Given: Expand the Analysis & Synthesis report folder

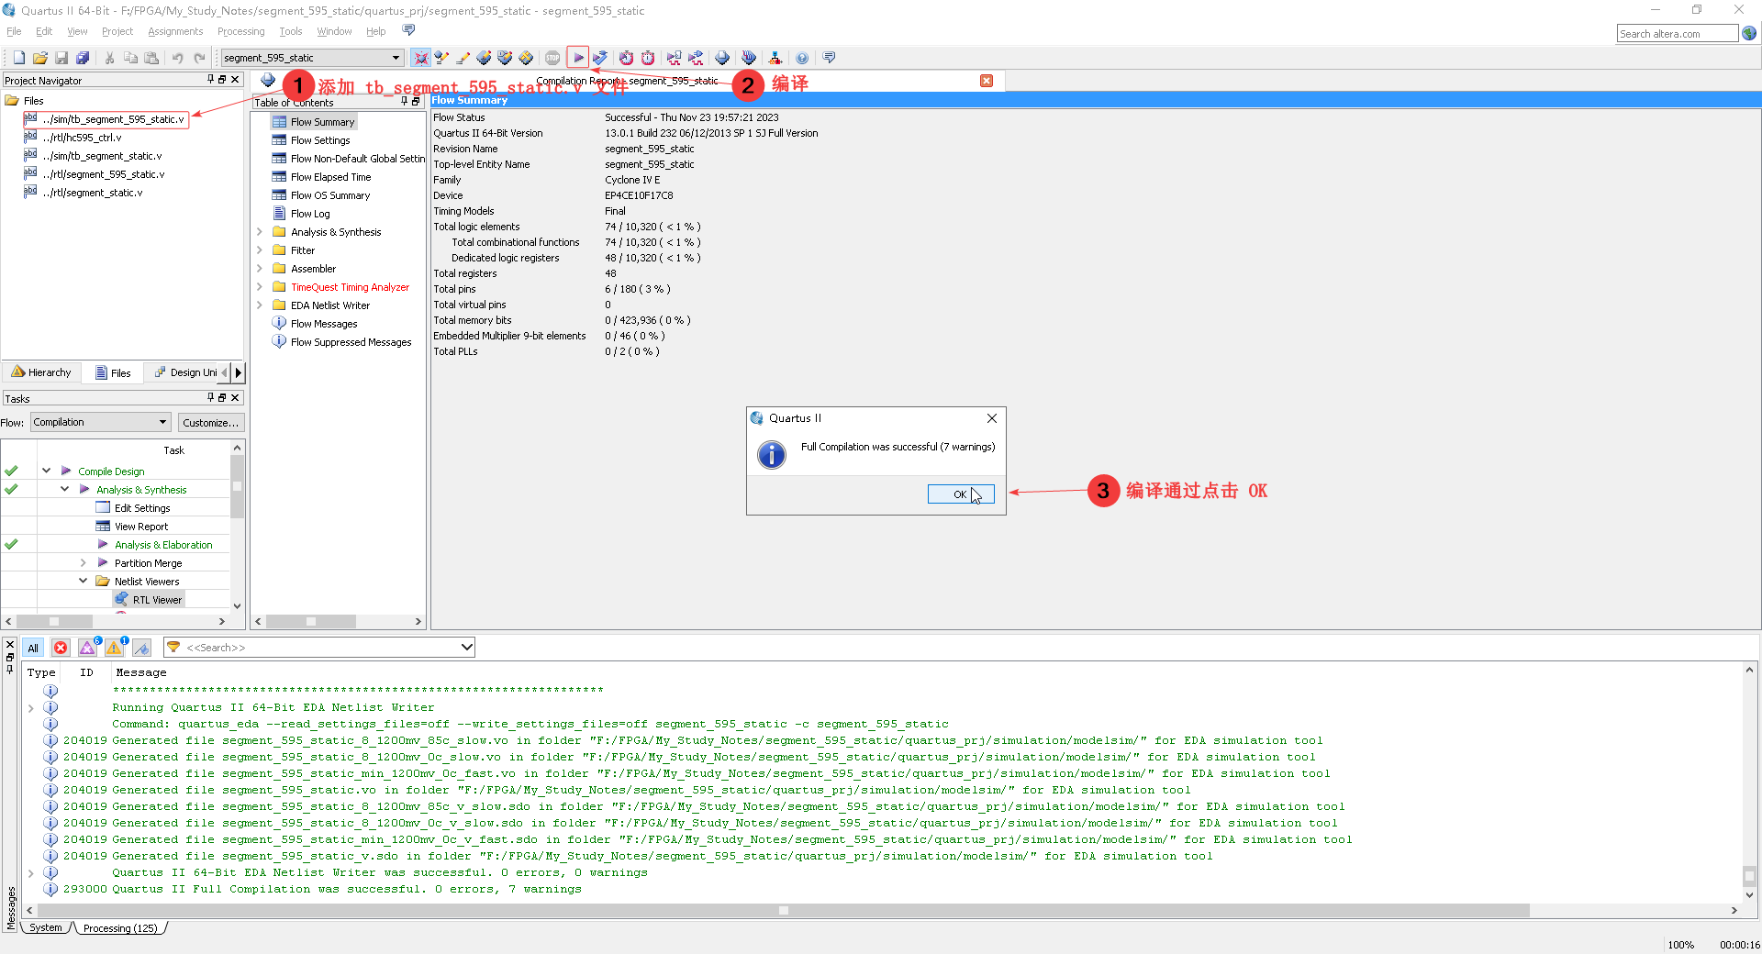Looking at the screenshot, I should click(260, 232).
